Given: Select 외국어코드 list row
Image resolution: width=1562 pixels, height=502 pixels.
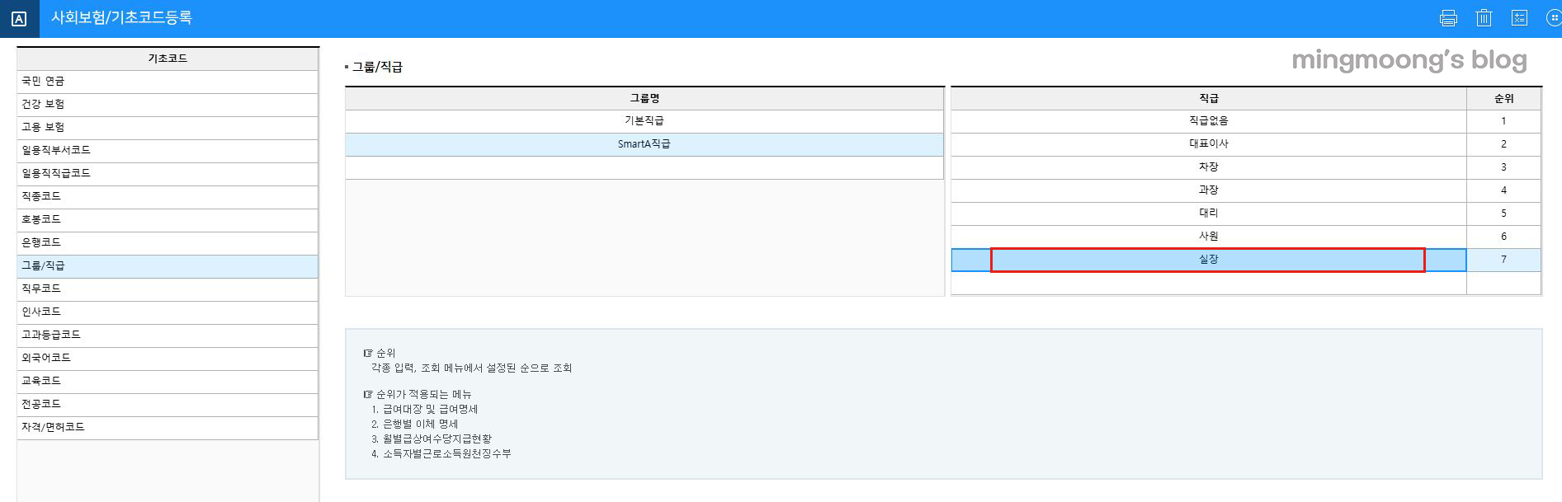Looking at the screenshot, I should coord(168,359).
